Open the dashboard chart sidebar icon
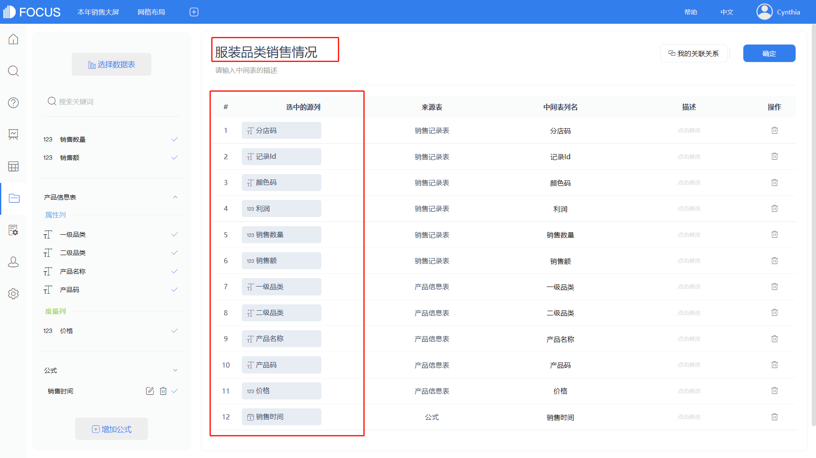 [14, 135]
